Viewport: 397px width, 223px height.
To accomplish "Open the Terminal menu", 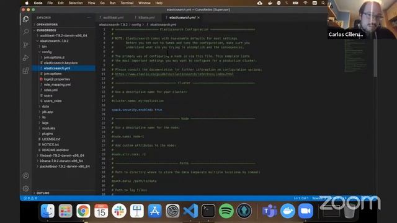I will tap(127, 3).
